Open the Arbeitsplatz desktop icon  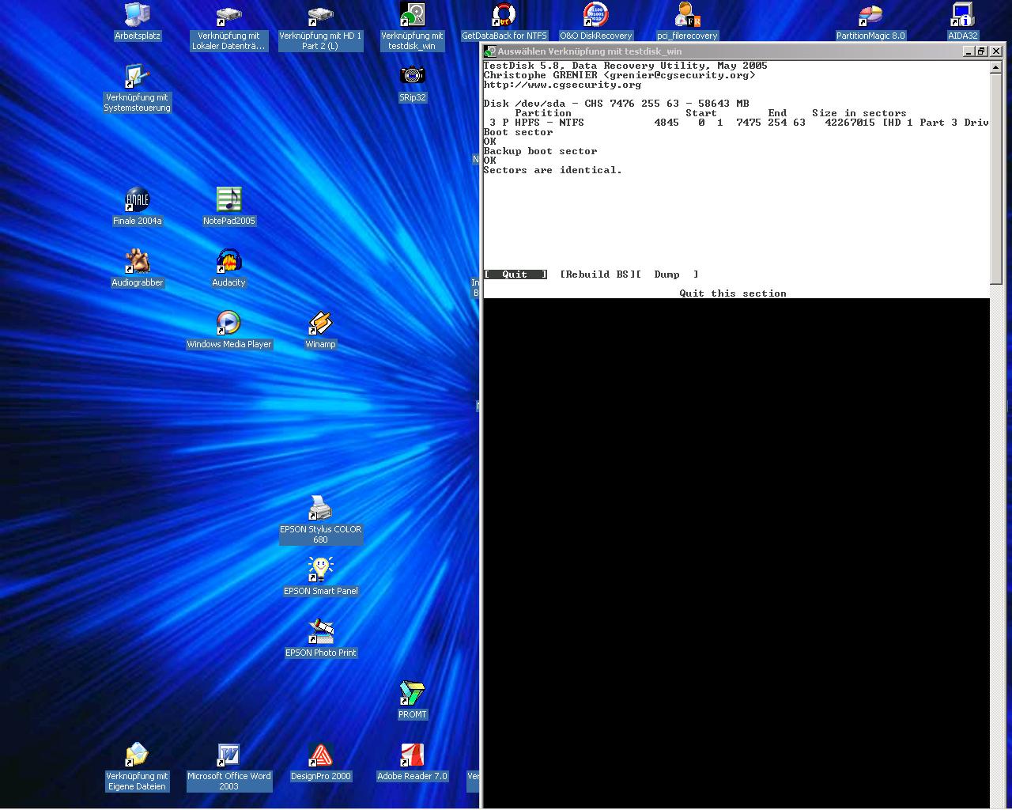click(x=137, y=21)
